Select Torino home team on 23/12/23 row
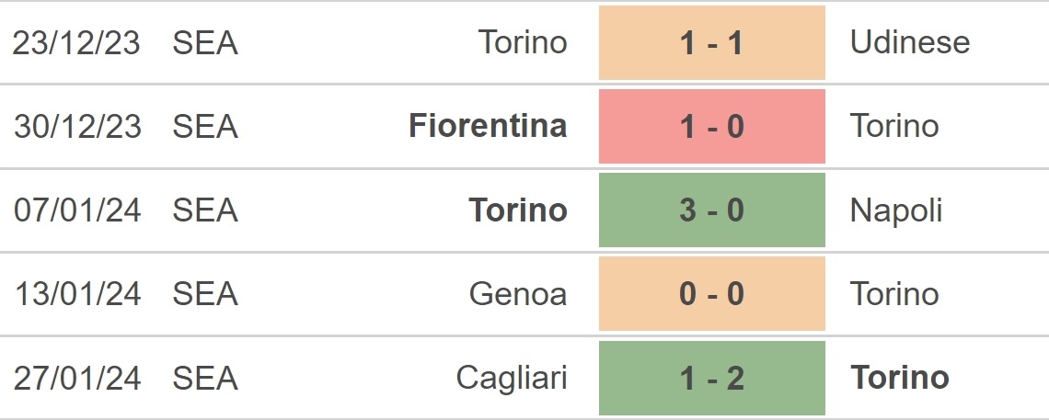Viewport: 1049px width, 420px height. [523, 42]
